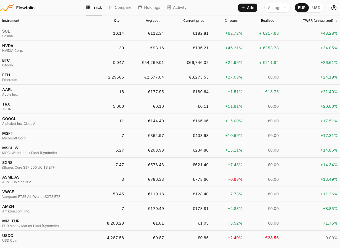This screenshot has height=248, width=340.
Task: Sort by % return column header
Action: pyautogui.click(x=231, y=21)
